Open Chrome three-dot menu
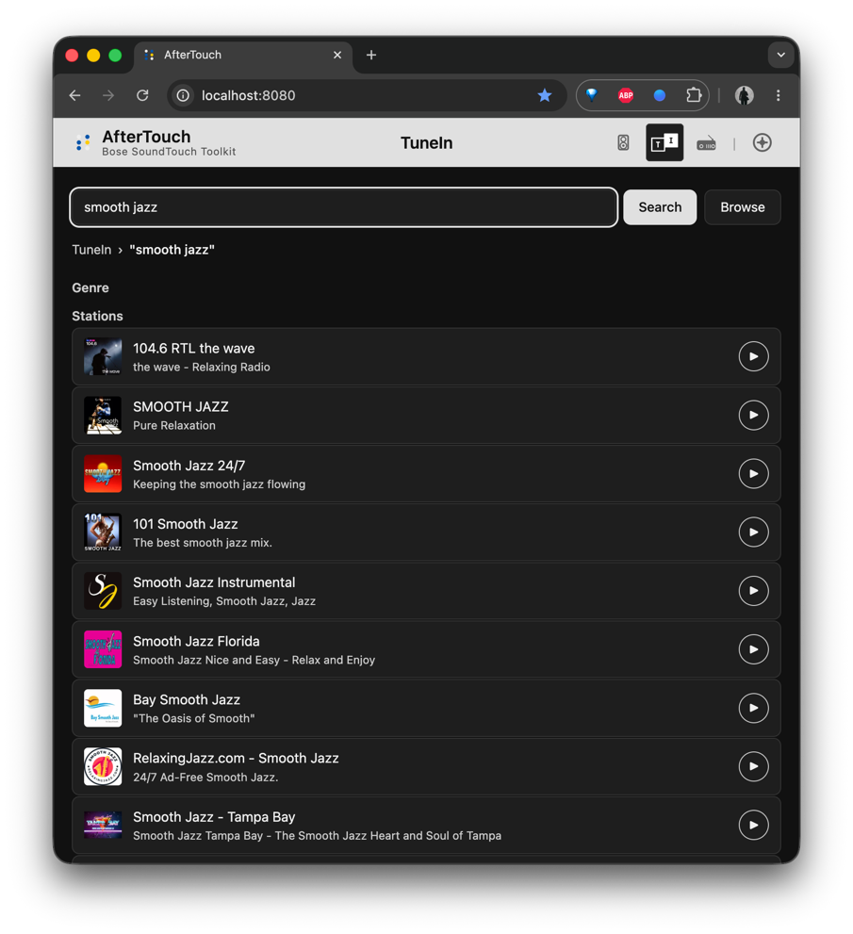Viewport: 853px width, 934px height. pyautogui.click(x=778, y=95)
